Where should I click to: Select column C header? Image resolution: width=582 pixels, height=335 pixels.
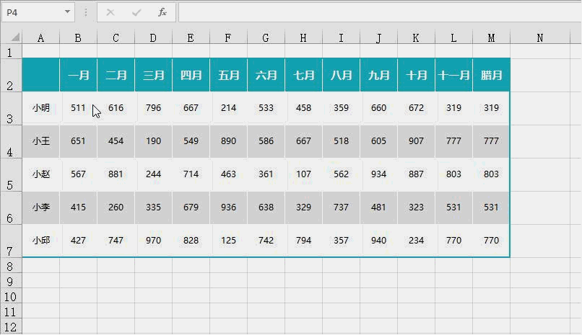pos(116,37)
